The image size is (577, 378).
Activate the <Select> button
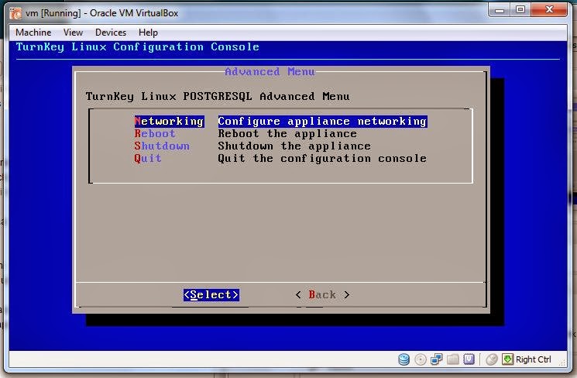pyautogui.click(x=211, y=295)
